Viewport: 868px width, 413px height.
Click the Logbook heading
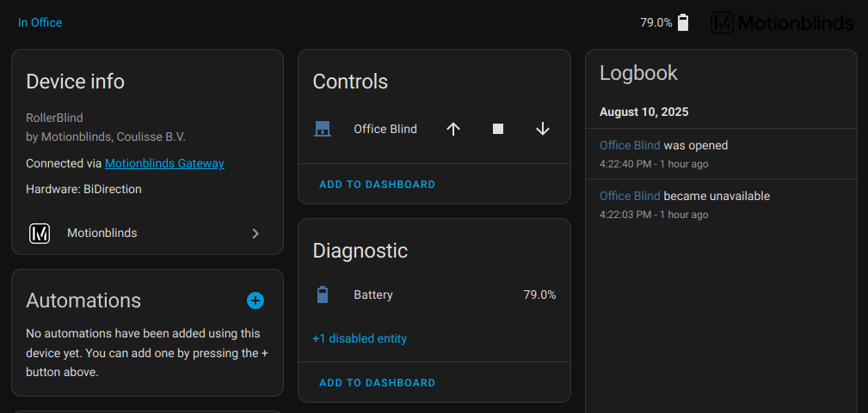coord(638,73)
